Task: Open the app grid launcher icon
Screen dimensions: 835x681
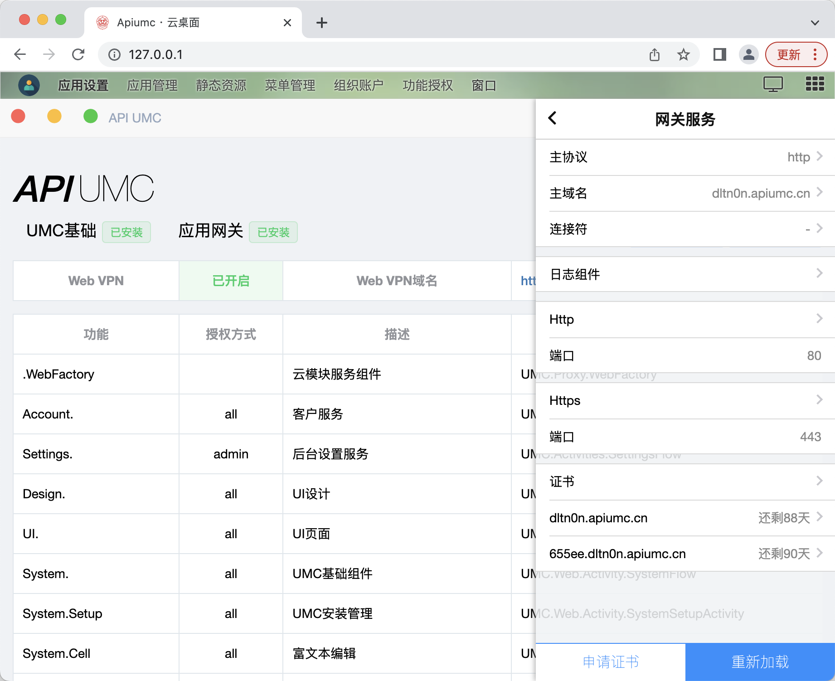Action: (814, 84)
